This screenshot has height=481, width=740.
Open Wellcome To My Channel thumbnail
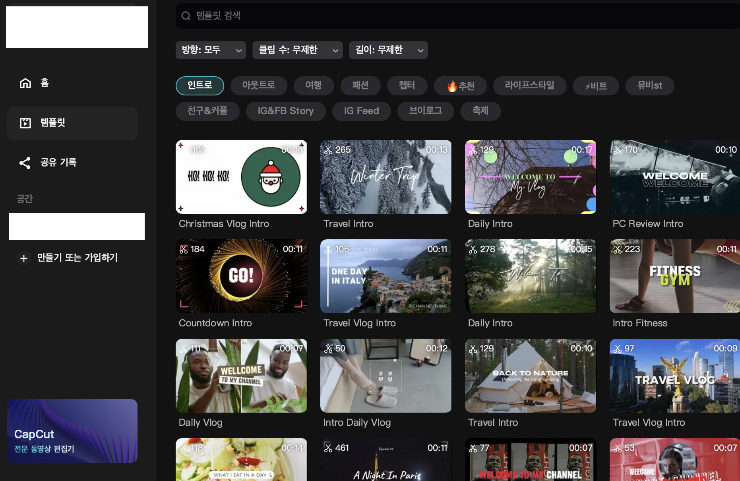point(241,376)
